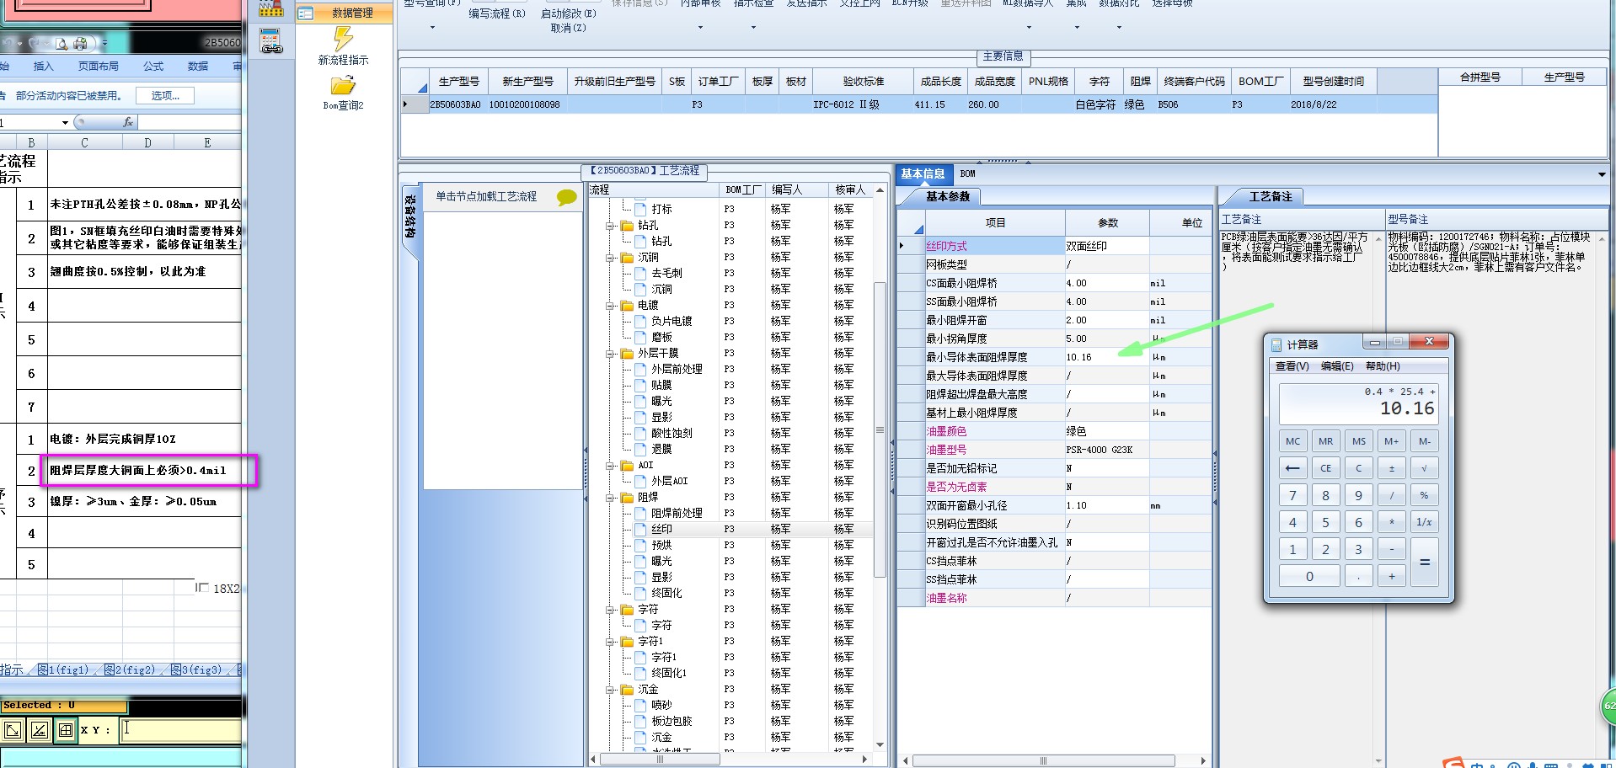Click the 负片电镀 document icon

(x=640, y=322)
